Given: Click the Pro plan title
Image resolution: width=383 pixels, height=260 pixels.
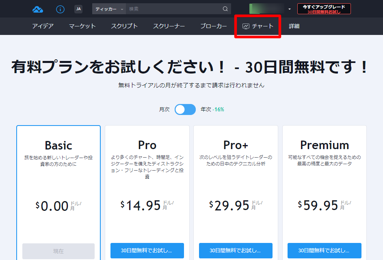Looking at the screenshot, I should coord(147,145).
